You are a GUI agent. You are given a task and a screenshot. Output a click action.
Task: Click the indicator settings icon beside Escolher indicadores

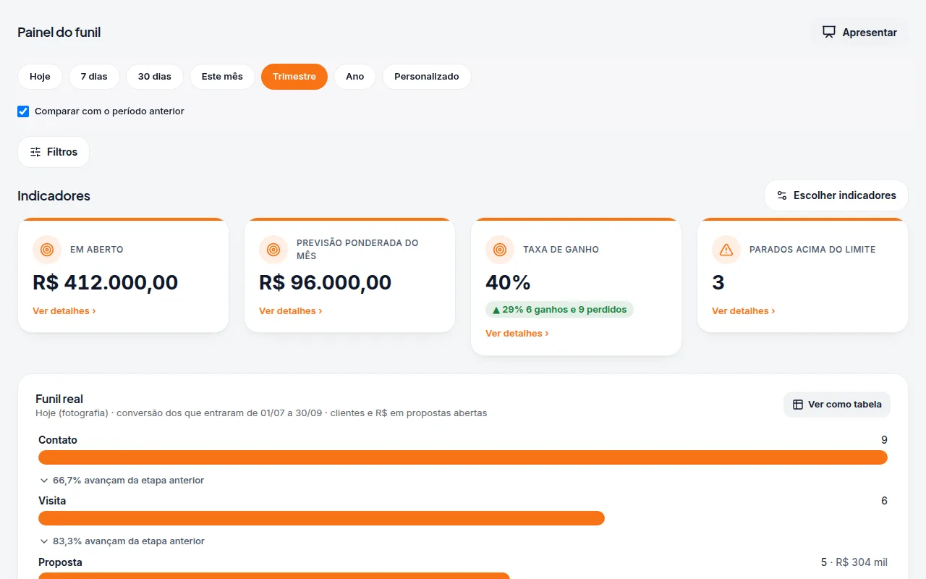pos(782,195)
